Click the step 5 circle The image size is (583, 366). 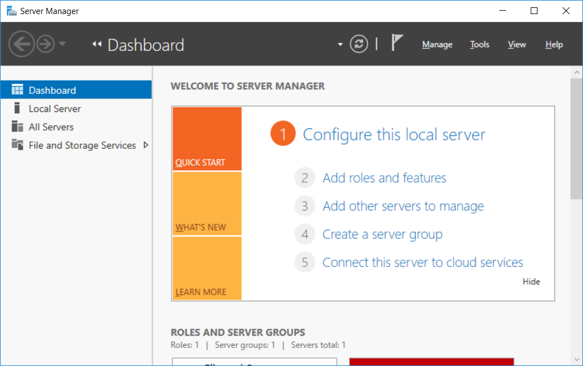[x=305, y=262]
